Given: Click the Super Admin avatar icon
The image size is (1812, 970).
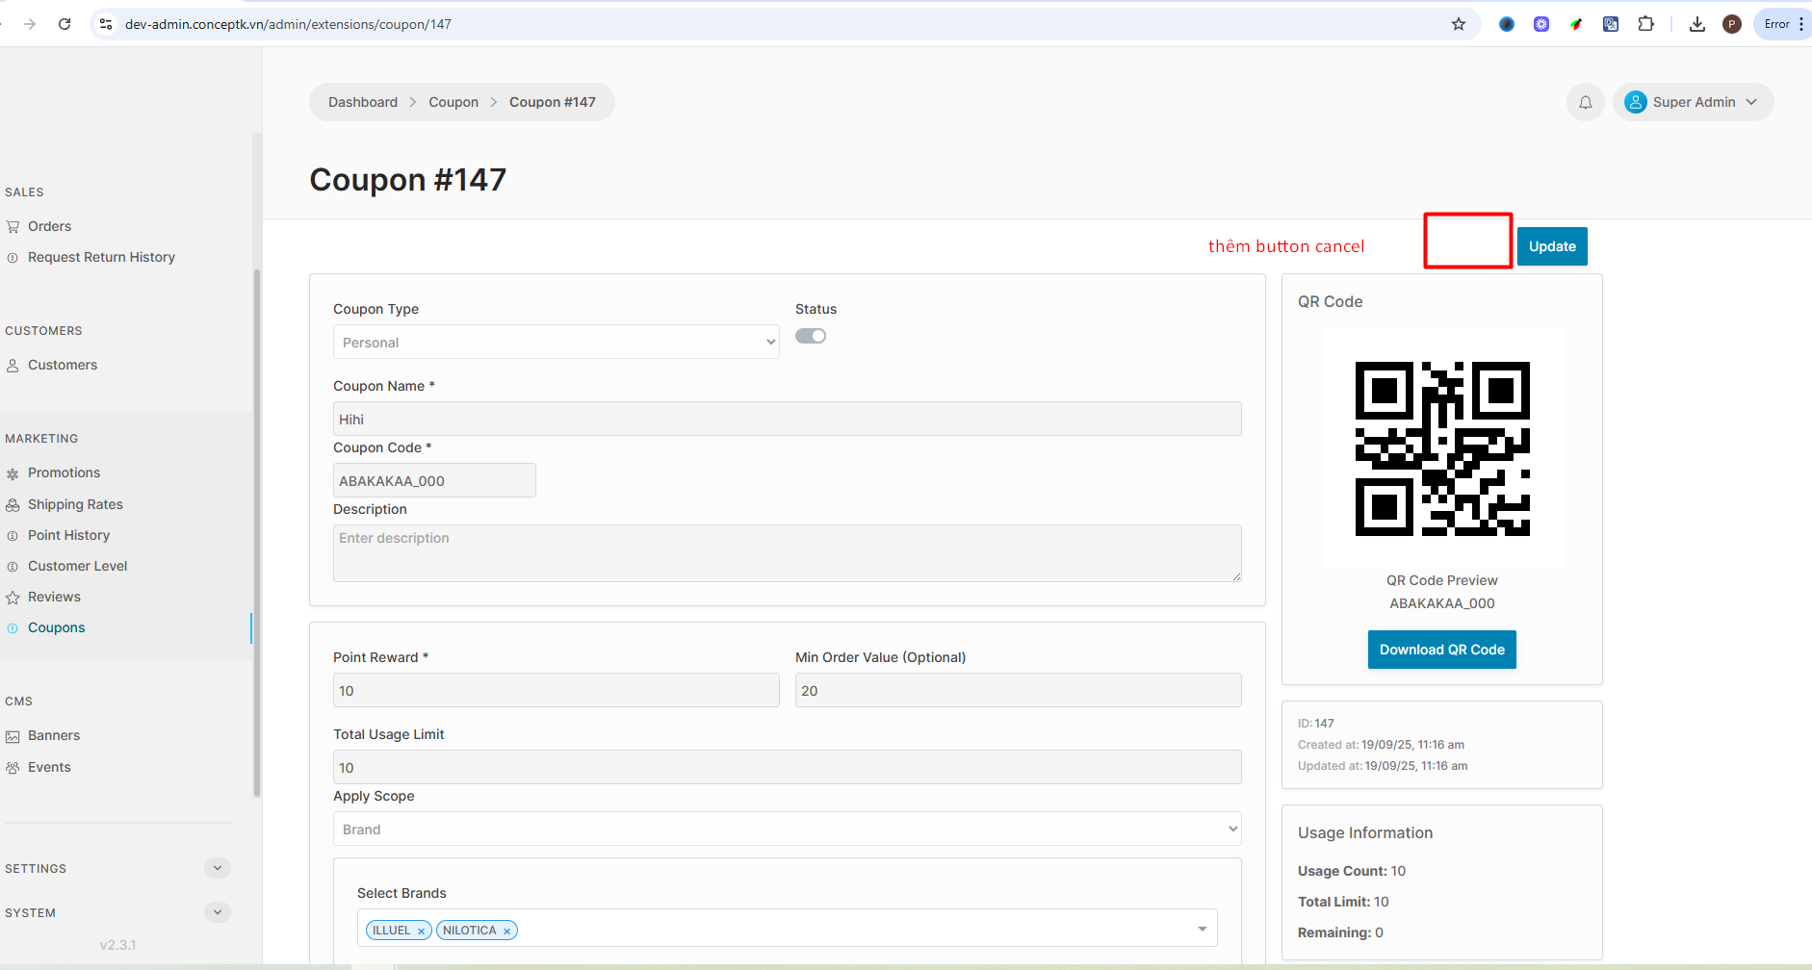Looking at the screenshot, I should 1635,102.
